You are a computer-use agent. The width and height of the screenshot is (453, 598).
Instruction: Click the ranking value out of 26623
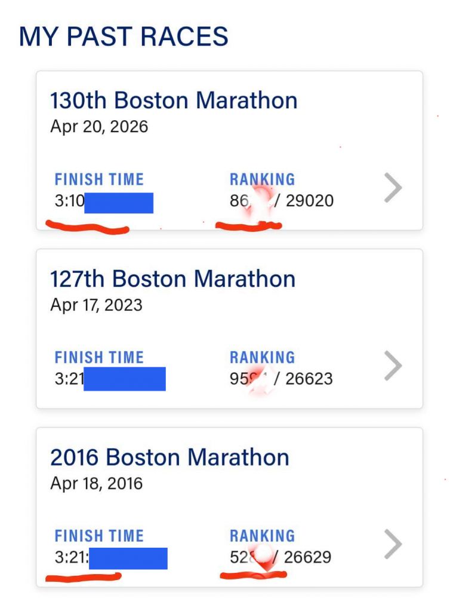pos(281,379)
